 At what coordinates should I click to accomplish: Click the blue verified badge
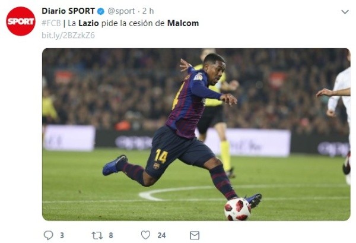pyautogui.click(x=101, y=11)
